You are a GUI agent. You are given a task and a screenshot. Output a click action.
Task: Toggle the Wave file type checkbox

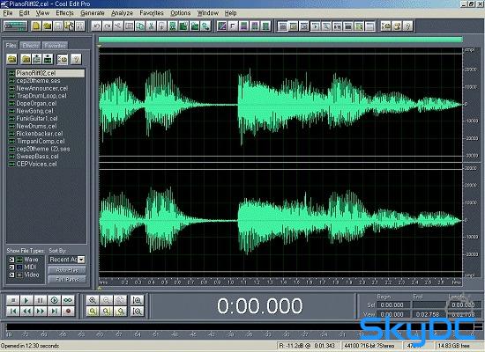pos(11,260)
